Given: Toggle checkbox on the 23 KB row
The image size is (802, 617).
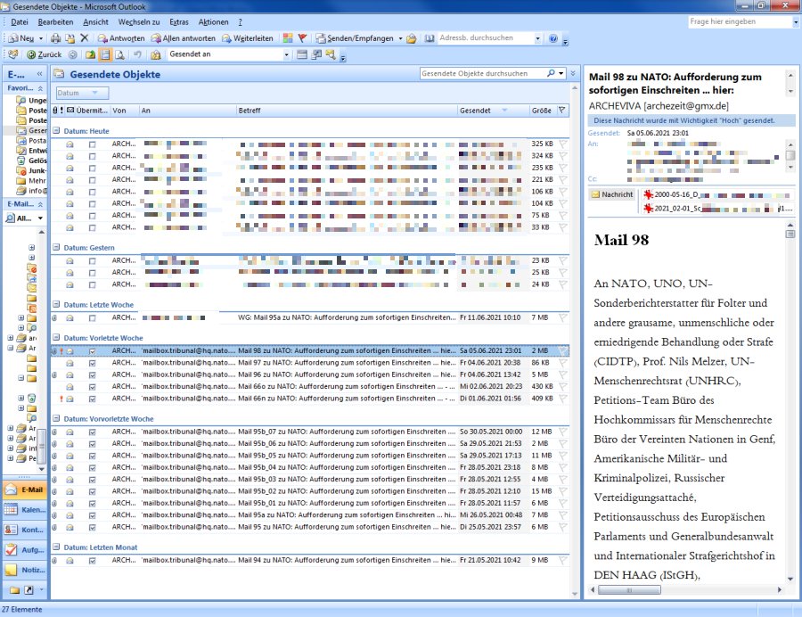Looking at the screenshot, I should tap(92, 261).
